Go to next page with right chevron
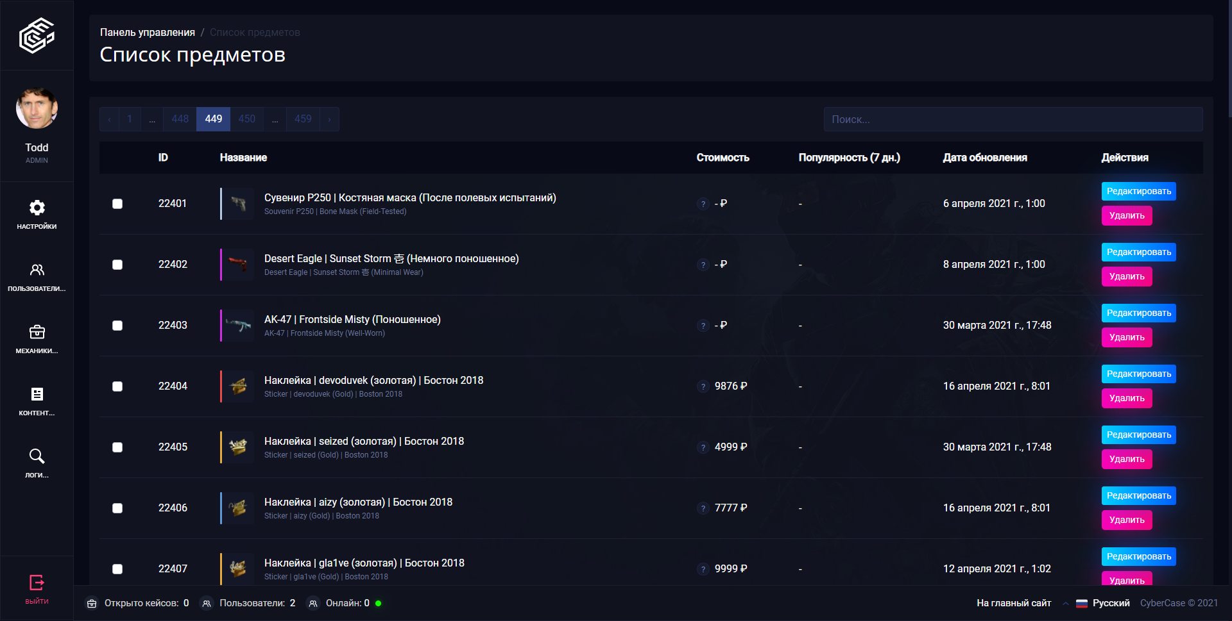Viewport: 1232px width, 621px height. click(329, 119)
